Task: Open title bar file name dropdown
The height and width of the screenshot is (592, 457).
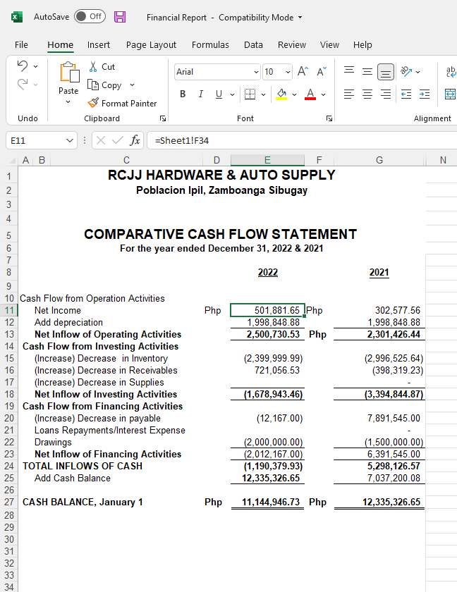Action: (300, 18)
